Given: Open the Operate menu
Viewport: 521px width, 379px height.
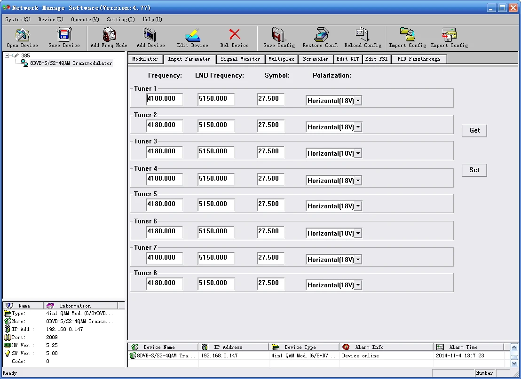Looking at the screenshot, I should coord(85,19).
